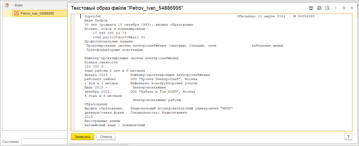Click the phone number +7 999 095 62 73

(x=109, y=33)
